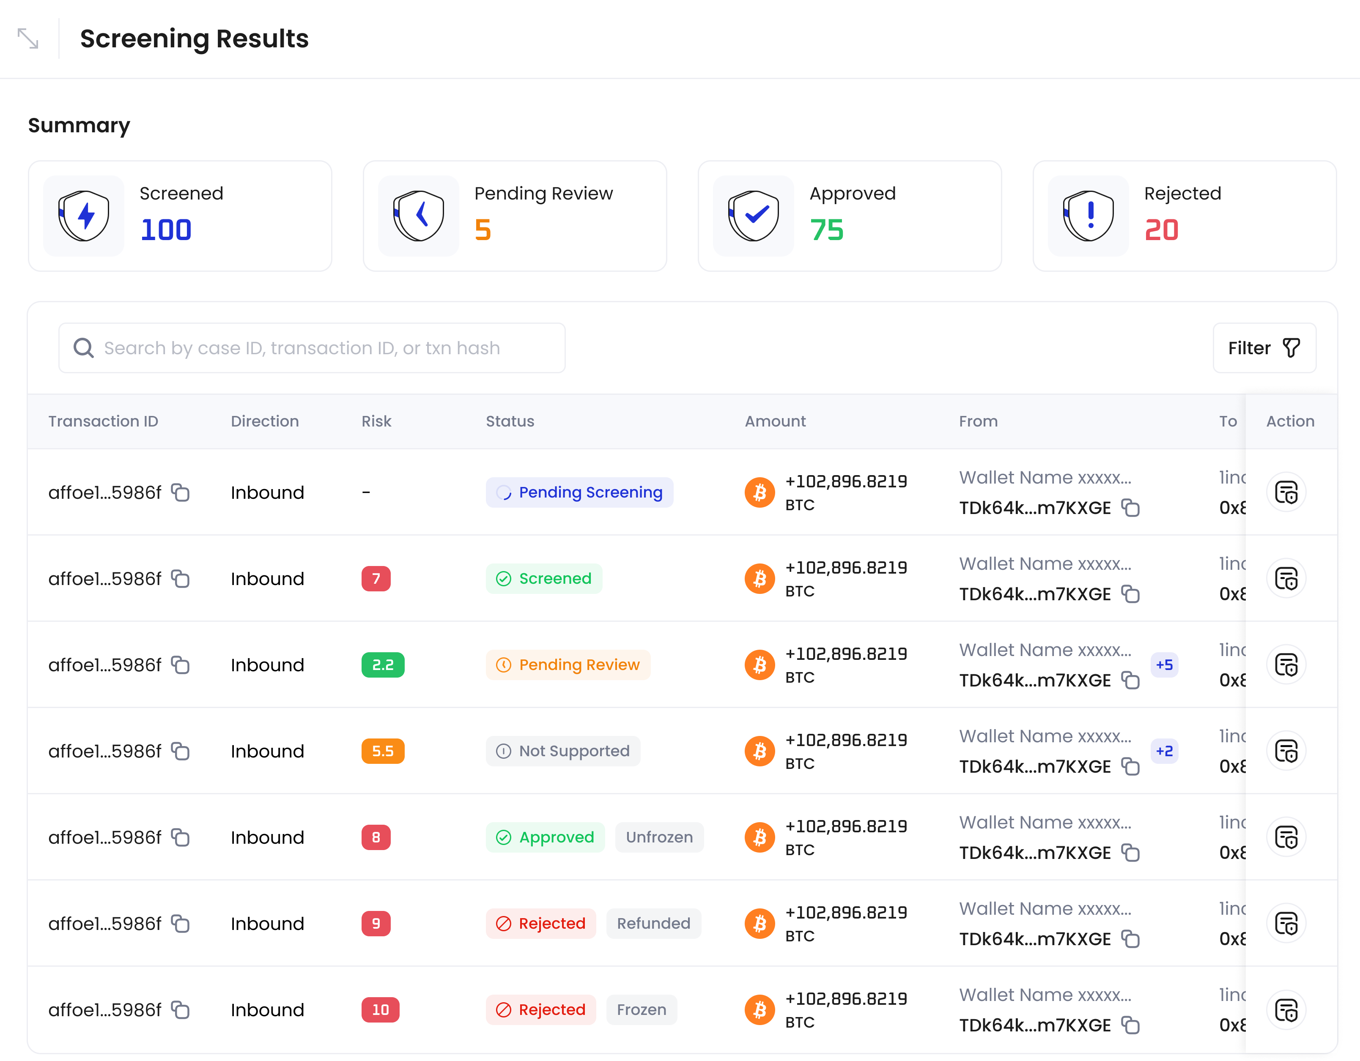Select the Rejected summary card
Image resolution: width=1360 pixels, height=1061 pixels.
tap(1184, 216)
